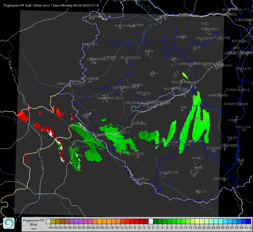The width and height of the screenshot is (253, 232).
Task: Click the CELLDOMOLK city label
Action: pyautogui.click(x=130, y=58)
